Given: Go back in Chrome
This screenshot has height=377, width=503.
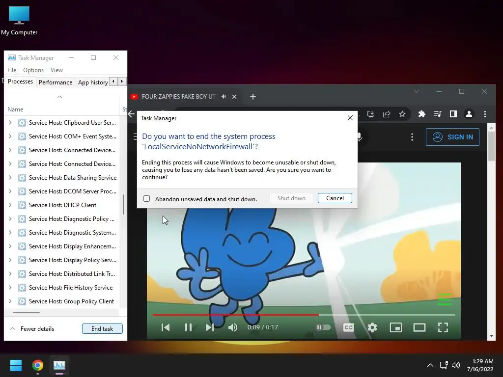Looking at the screenshot, I should [x=131, y=114].
